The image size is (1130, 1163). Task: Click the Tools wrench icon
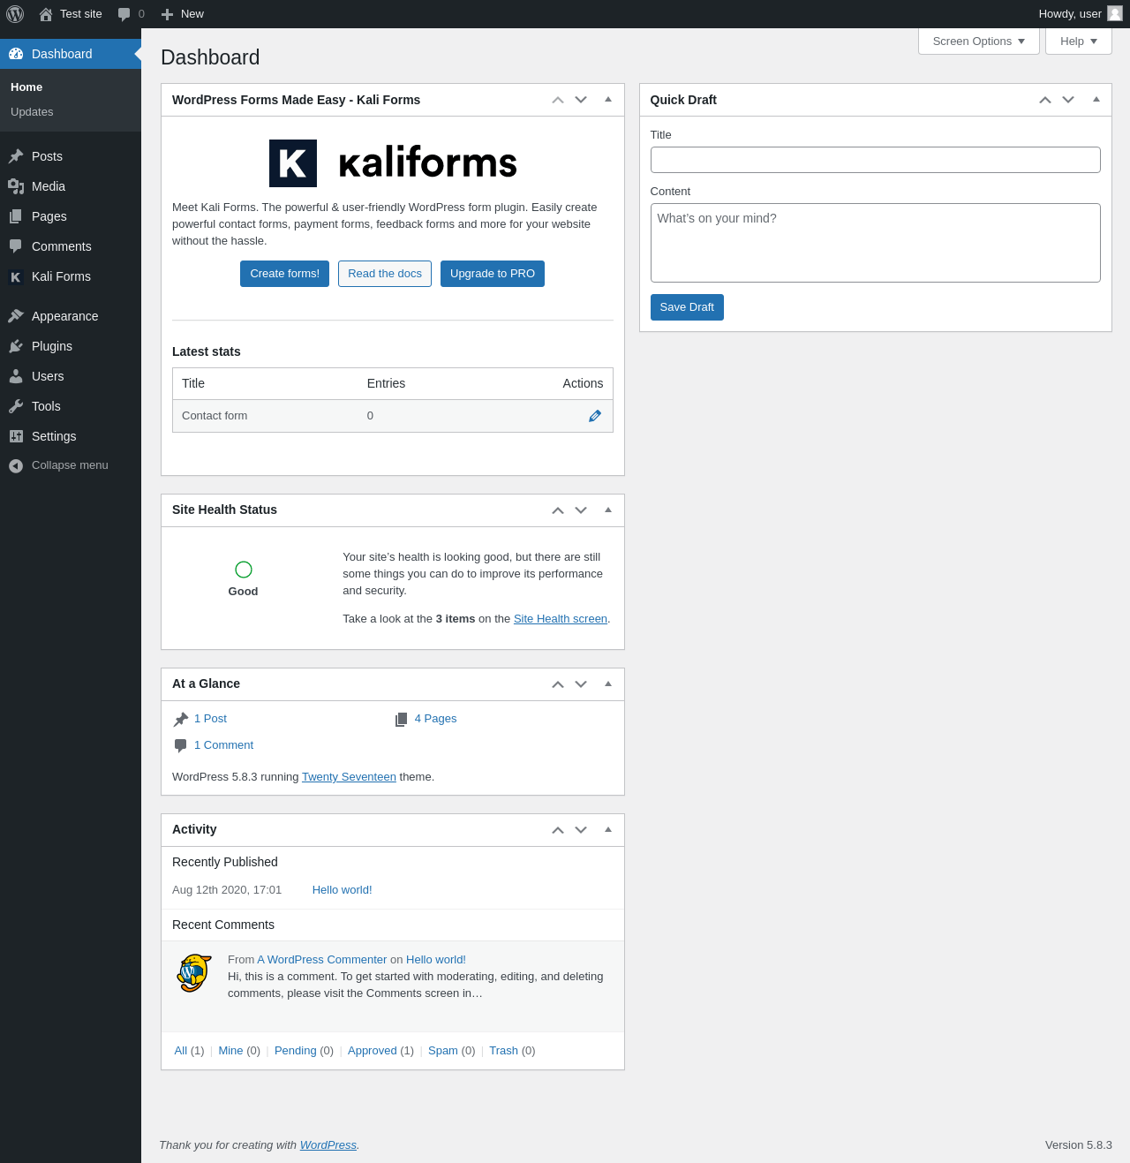point(16,406)
